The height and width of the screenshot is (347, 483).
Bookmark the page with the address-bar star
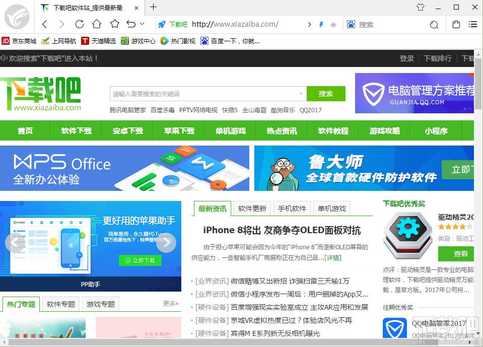pyautogui.click(x=333, y=25)
